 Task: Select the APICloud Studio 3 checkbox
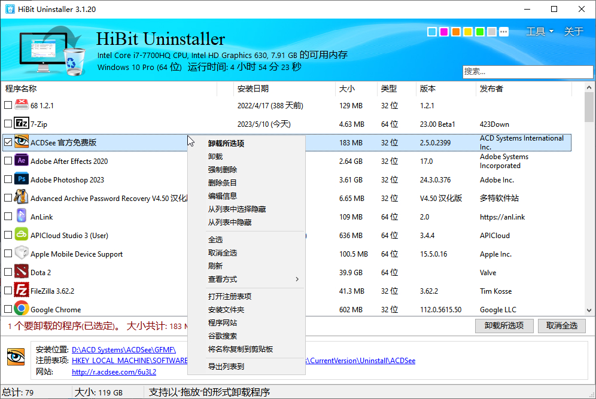pos(8,235)
